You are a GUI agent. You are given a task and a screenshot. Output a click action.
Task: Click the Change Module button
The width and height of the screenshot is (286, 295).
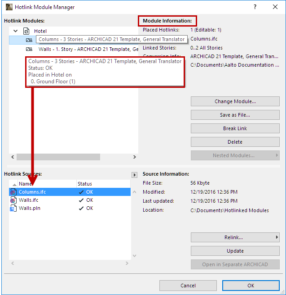235,101
